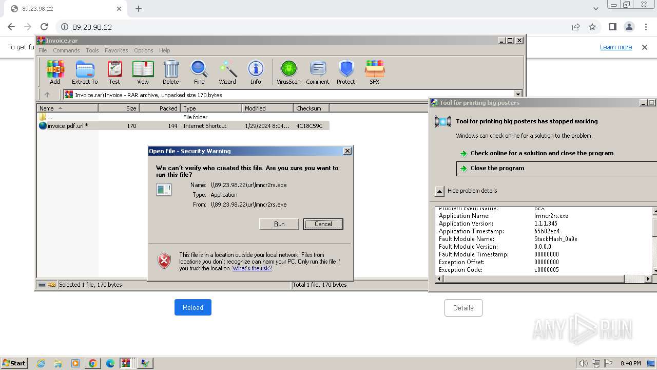The image size is (657, 370).
Task: Open Chrome profile avatar icon
Action: click(x=629, y=27)
